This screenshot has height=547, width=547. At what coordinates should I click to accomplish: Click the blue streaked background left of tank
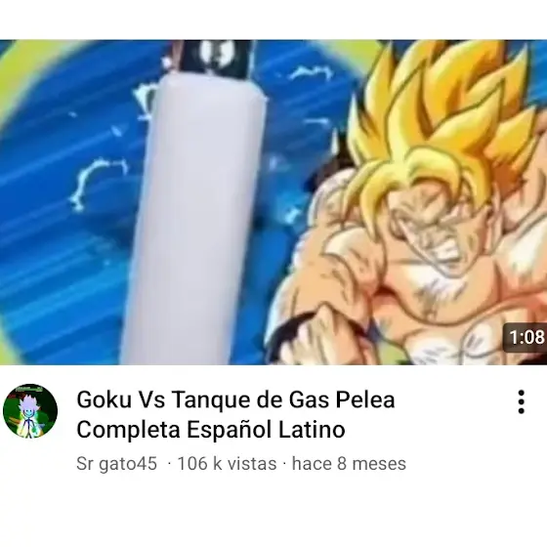click(x=63, y=262)
